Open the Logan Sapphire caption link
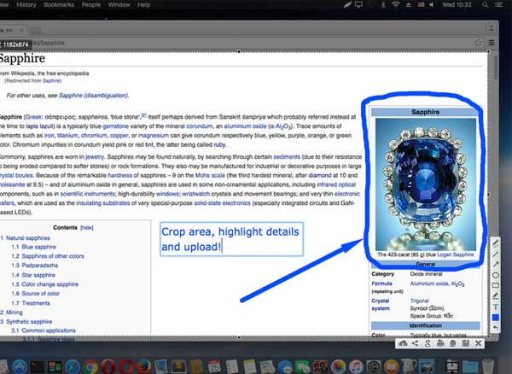 click(455, 254)
